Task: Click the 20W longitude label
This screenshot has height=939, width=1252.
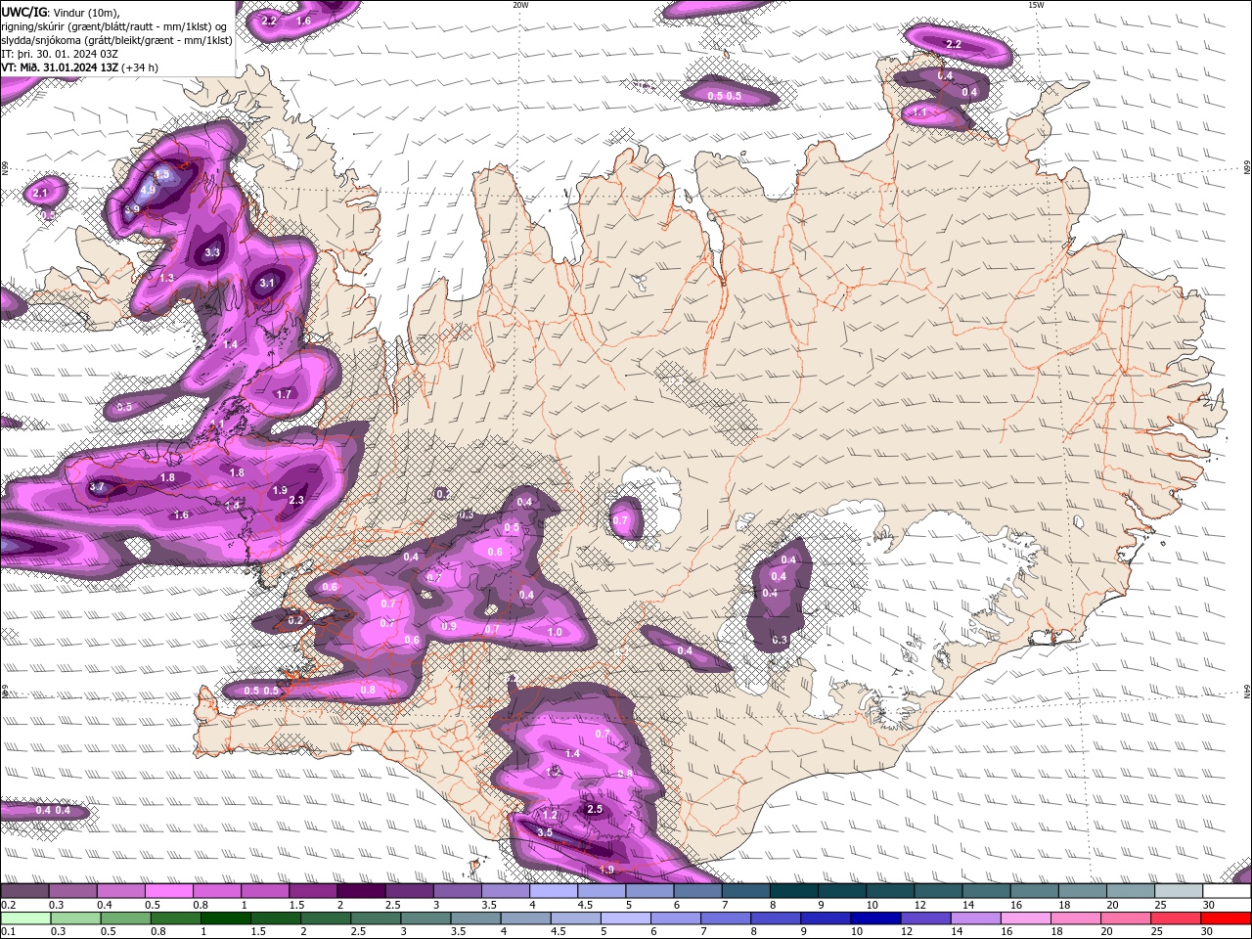Action: [520, 5]
